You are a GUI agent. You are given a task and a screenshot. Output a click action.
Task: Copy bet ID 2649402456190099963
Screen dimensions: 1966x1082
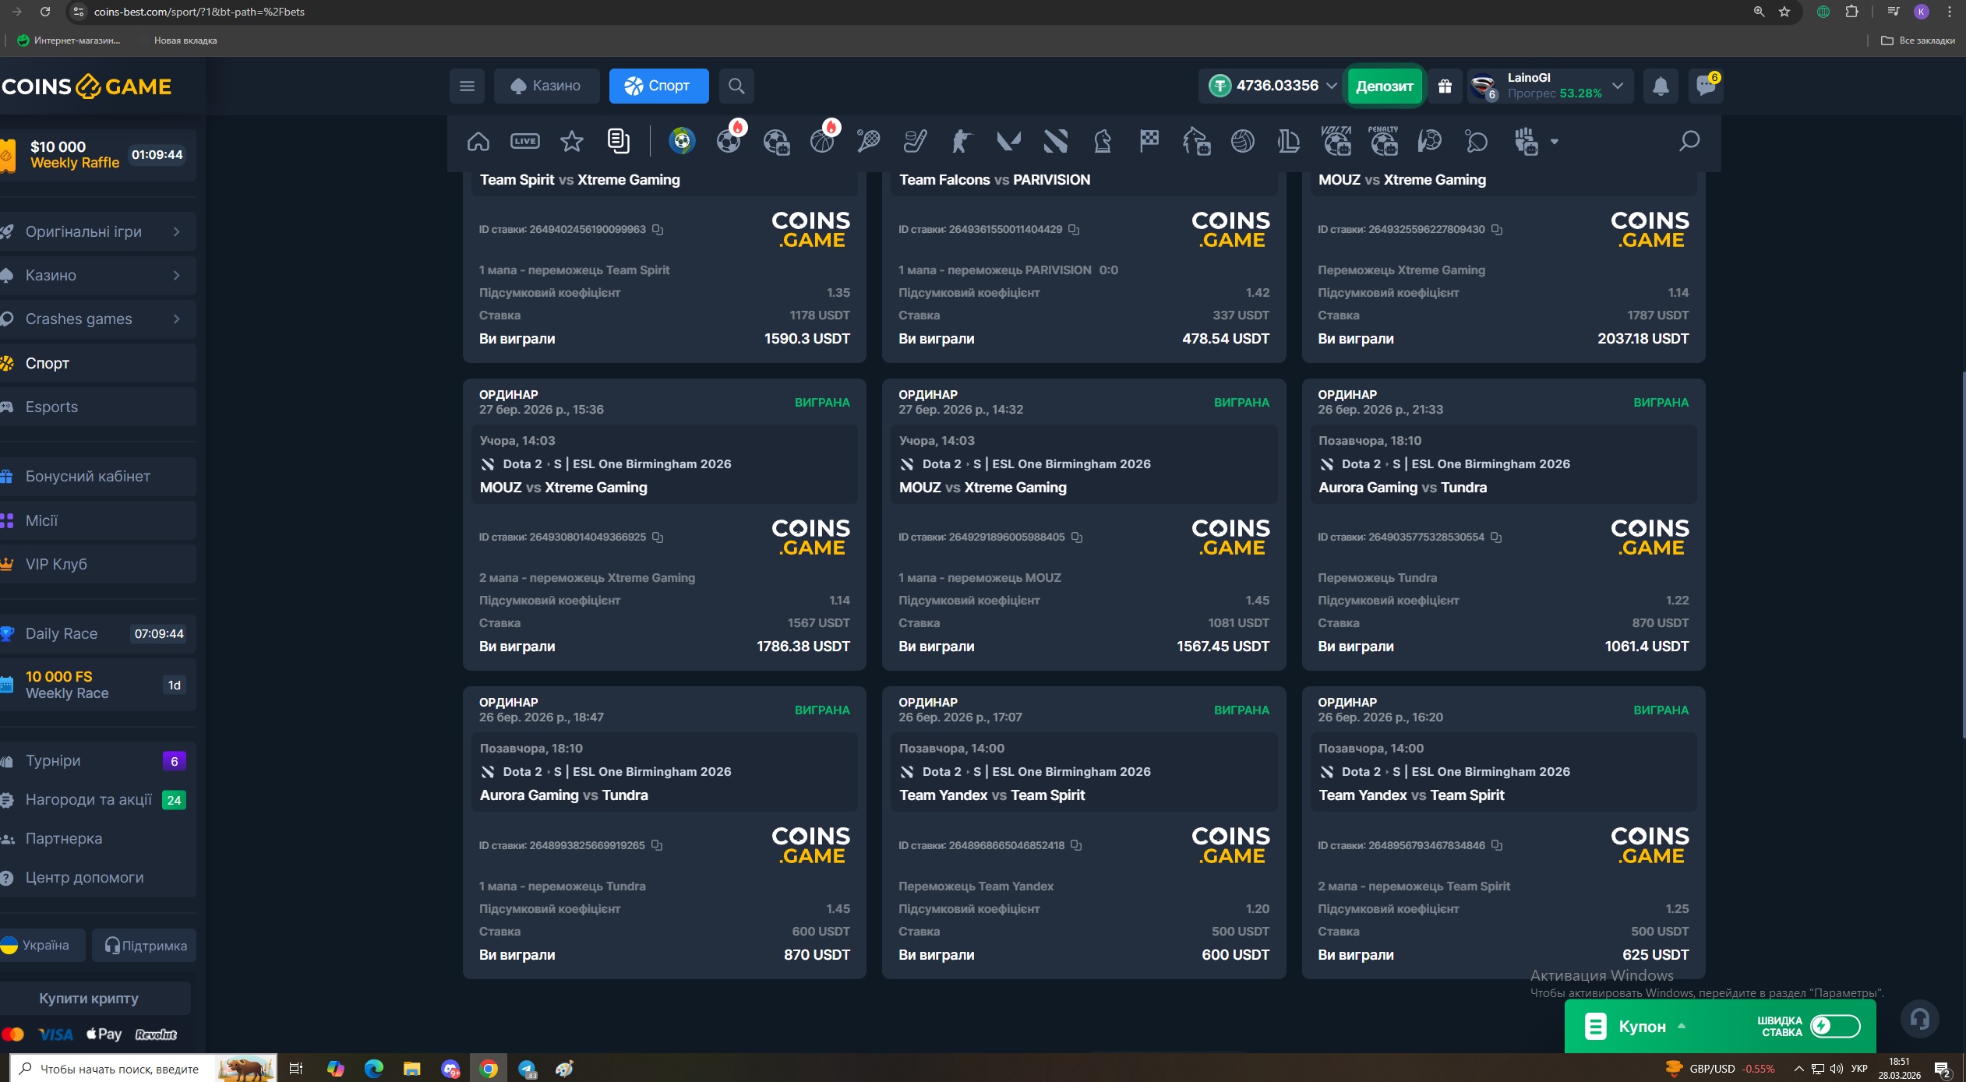coord(658,230)
